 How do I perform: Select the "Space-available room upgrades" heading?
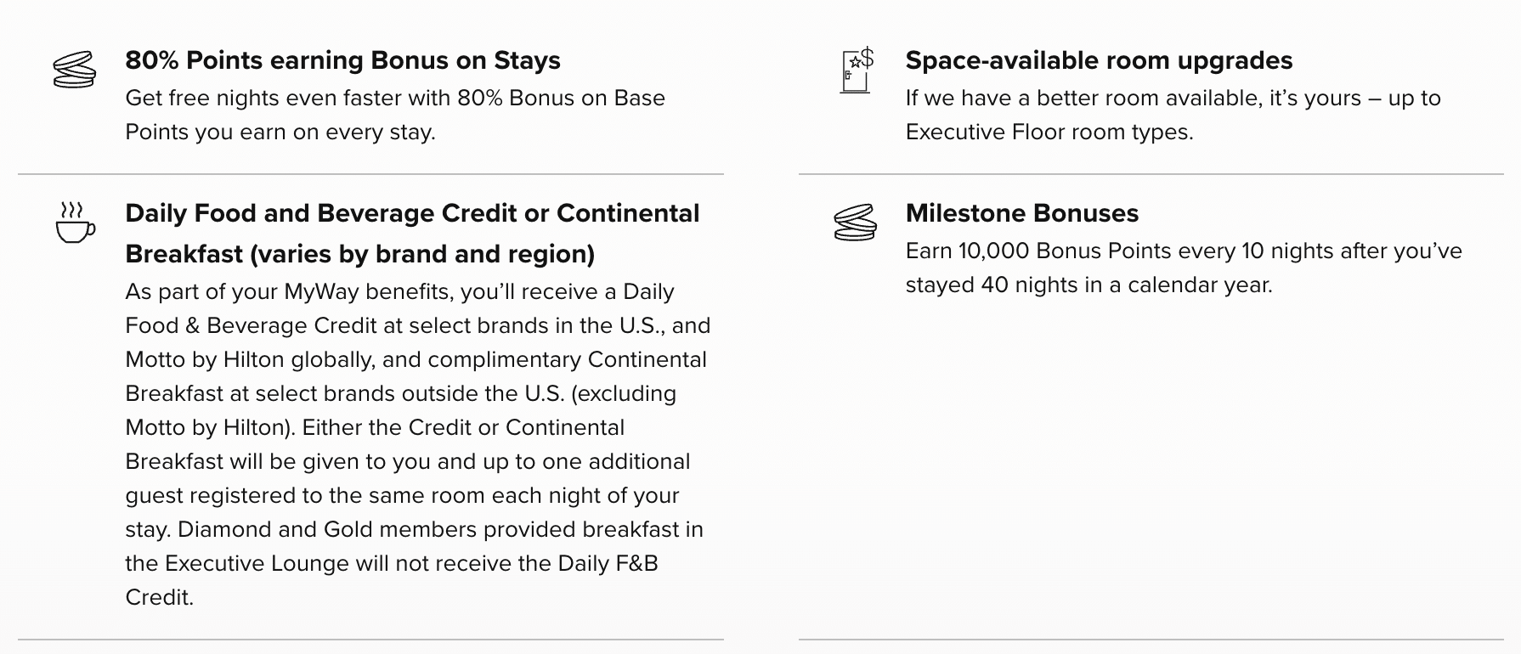point(1098,60)
